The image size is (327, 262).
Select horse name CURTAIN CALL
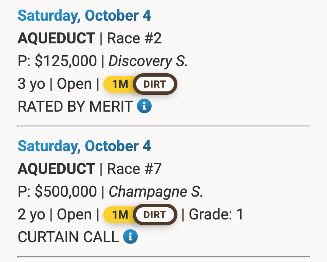coord(68,238)
